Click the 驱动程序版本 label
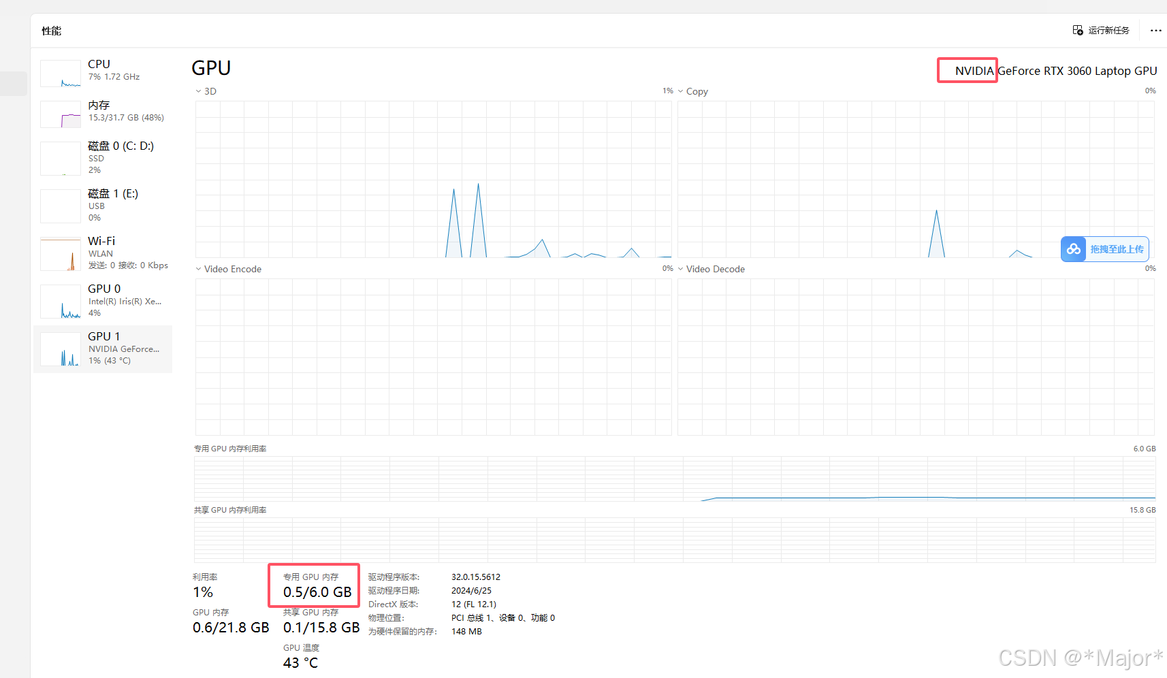The height and width of the screenshot is (678, 1167). (x=394, y=577)
